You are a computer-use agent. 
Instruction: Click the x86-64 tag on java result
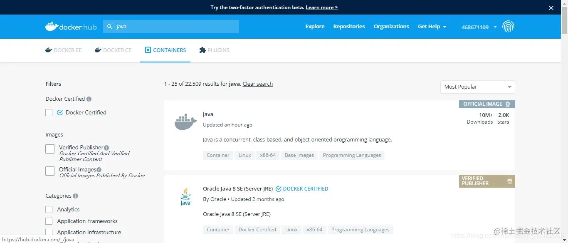tap(268, 155)
